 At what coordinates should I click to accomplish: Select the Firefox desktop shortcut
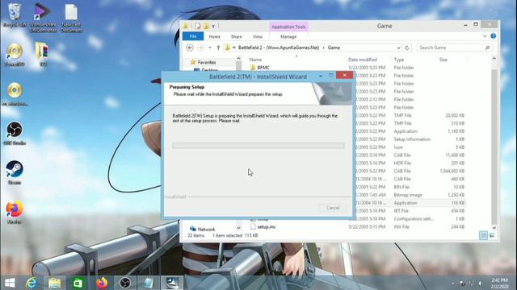coord(15,212)
